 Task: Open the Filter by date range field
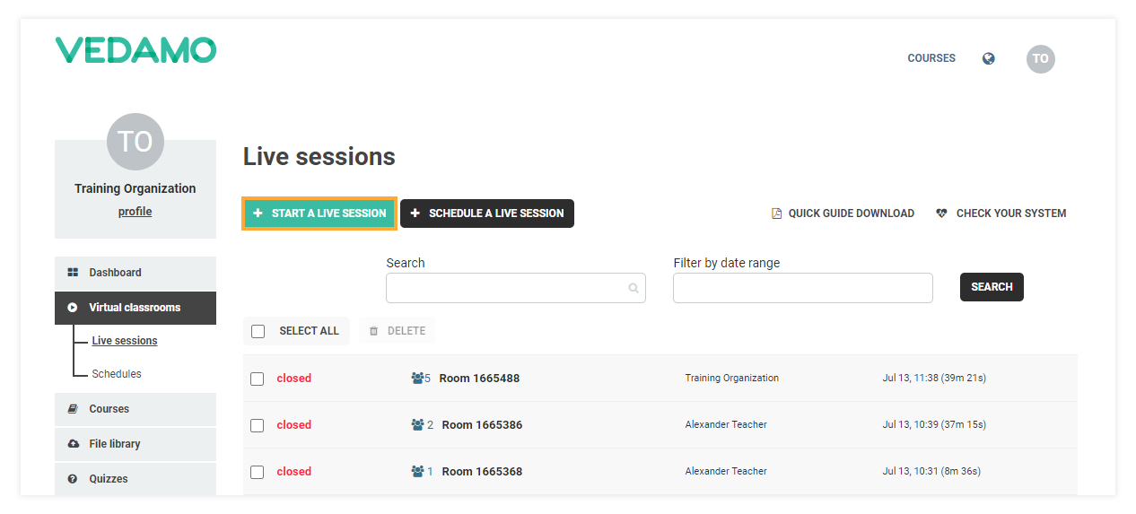(x=803, y=288)
